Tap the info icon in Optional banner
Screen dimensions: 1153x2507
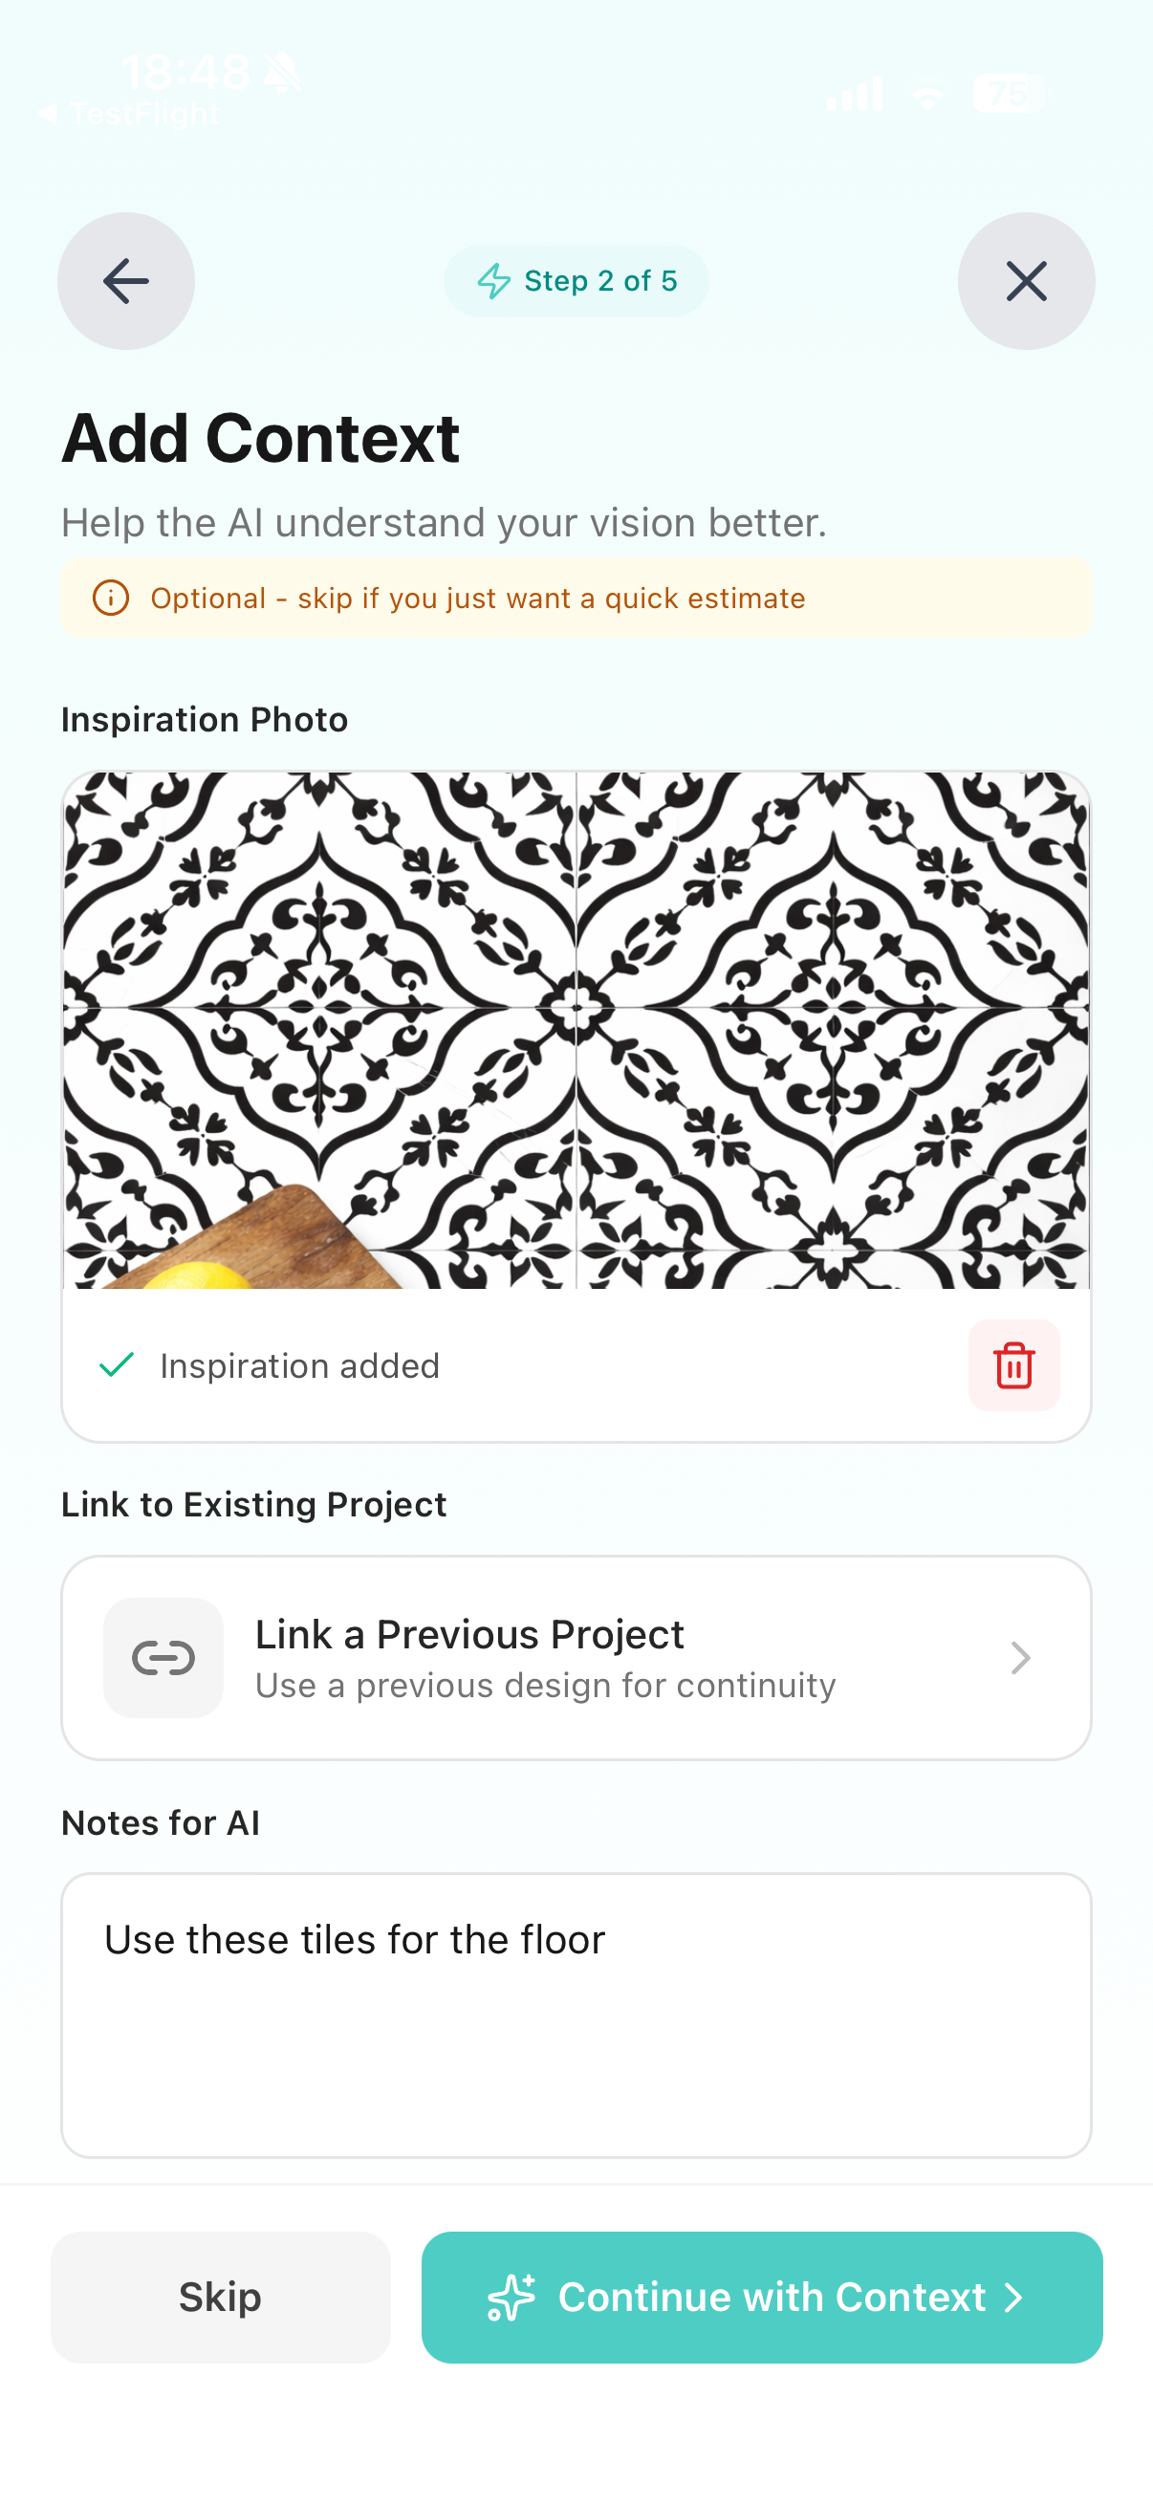111,598
